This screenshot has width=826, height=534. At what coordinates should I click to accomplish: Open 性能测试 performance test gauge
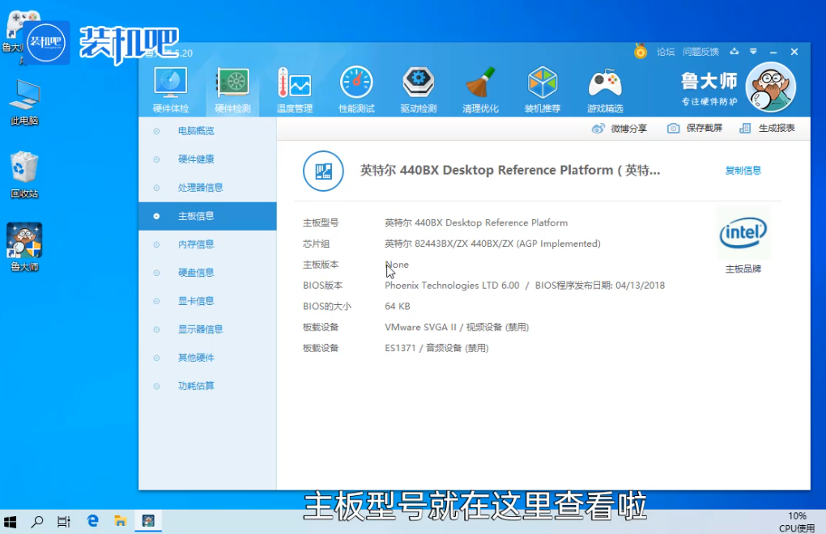tap(356, 89)
